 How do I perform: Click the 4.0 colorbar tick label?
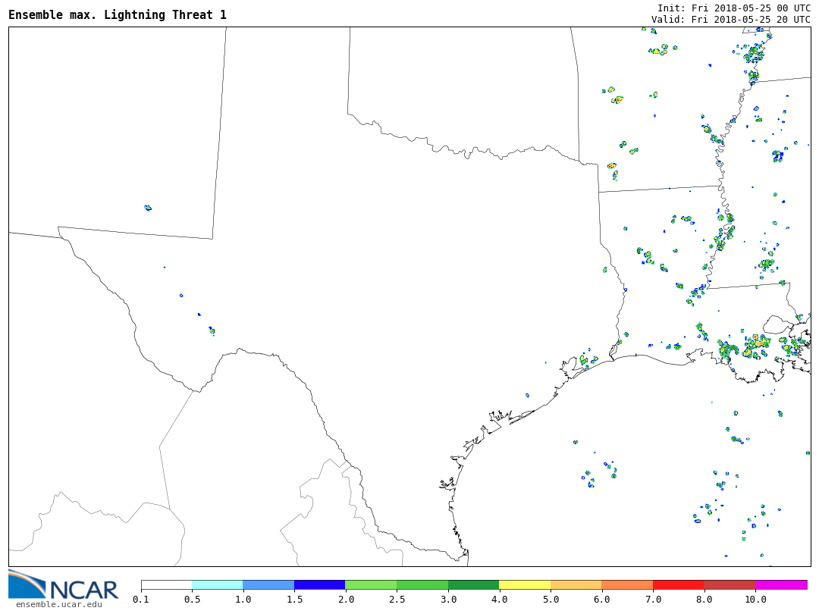coord(499,600)
